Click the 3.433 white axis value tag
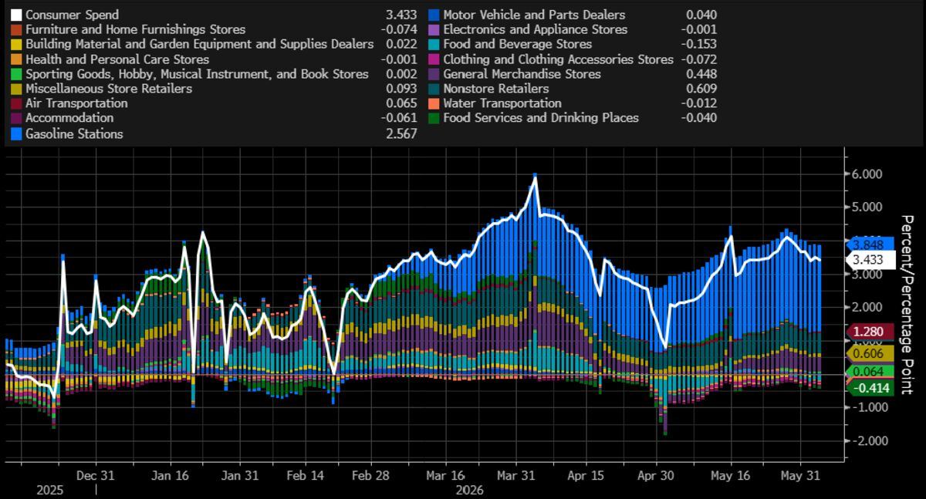Viewport: 926px width, 499px height. [870, 260]
